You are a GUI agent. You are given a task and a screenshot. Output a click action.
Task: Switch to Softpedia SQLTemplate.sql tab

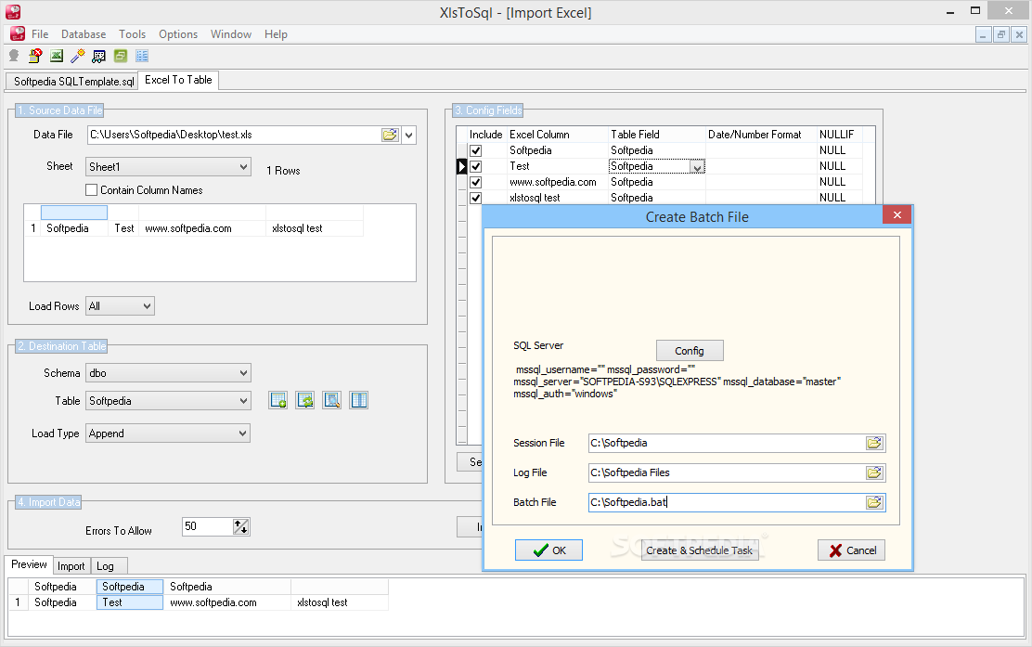(x=73, y=82)
